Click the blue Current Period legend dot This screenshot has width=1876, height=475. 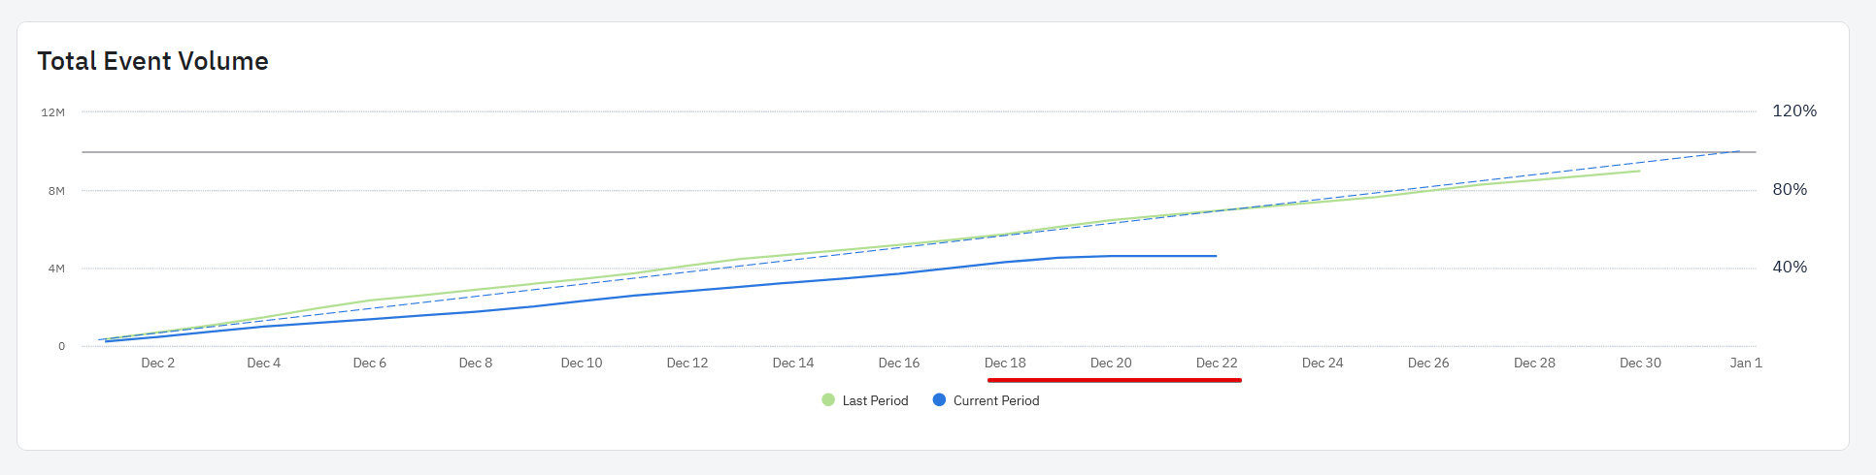(939, 400)
